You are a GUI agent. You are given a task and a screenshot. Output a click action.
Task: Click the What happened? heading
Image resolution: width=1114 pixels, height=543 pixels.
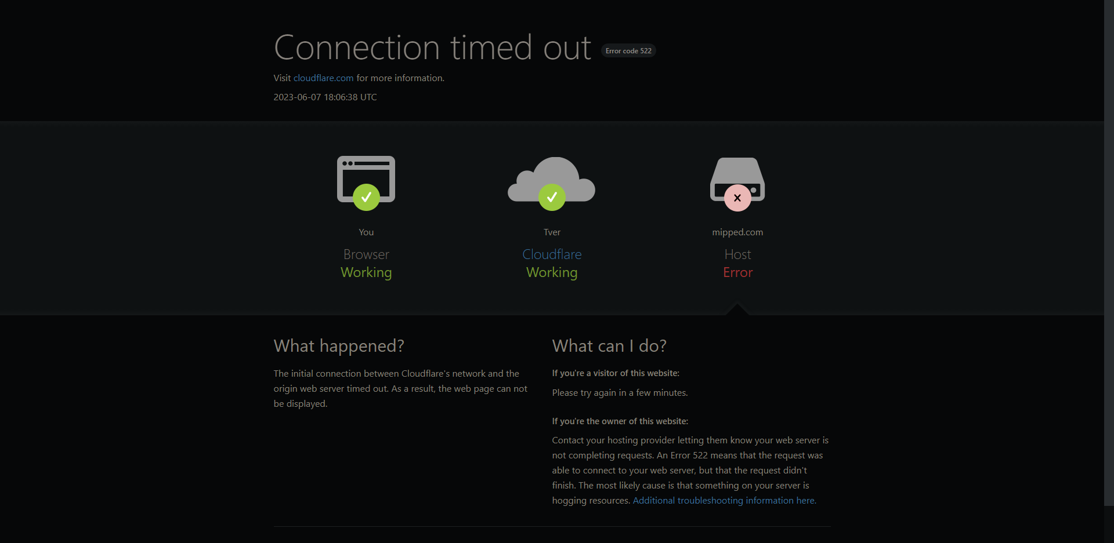coord(339,346)
